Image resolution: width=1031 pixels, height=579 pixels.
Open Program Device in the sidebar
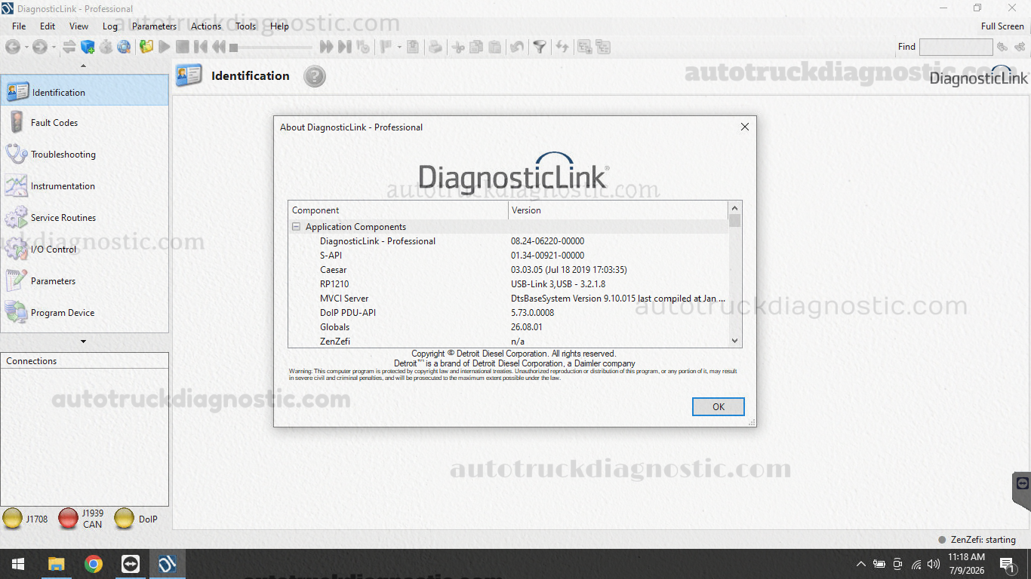click(85, 312)
